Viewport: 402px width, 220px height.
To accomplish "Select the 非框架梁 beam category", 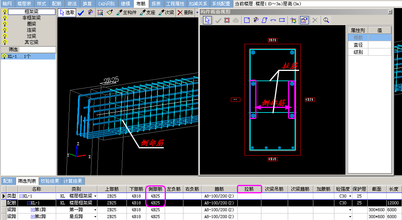I will tap(32, 18).
